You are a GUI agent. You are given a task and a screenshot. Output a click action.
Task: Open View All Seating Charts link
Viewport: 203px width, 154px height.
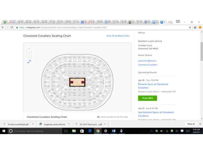pos(118,36)
